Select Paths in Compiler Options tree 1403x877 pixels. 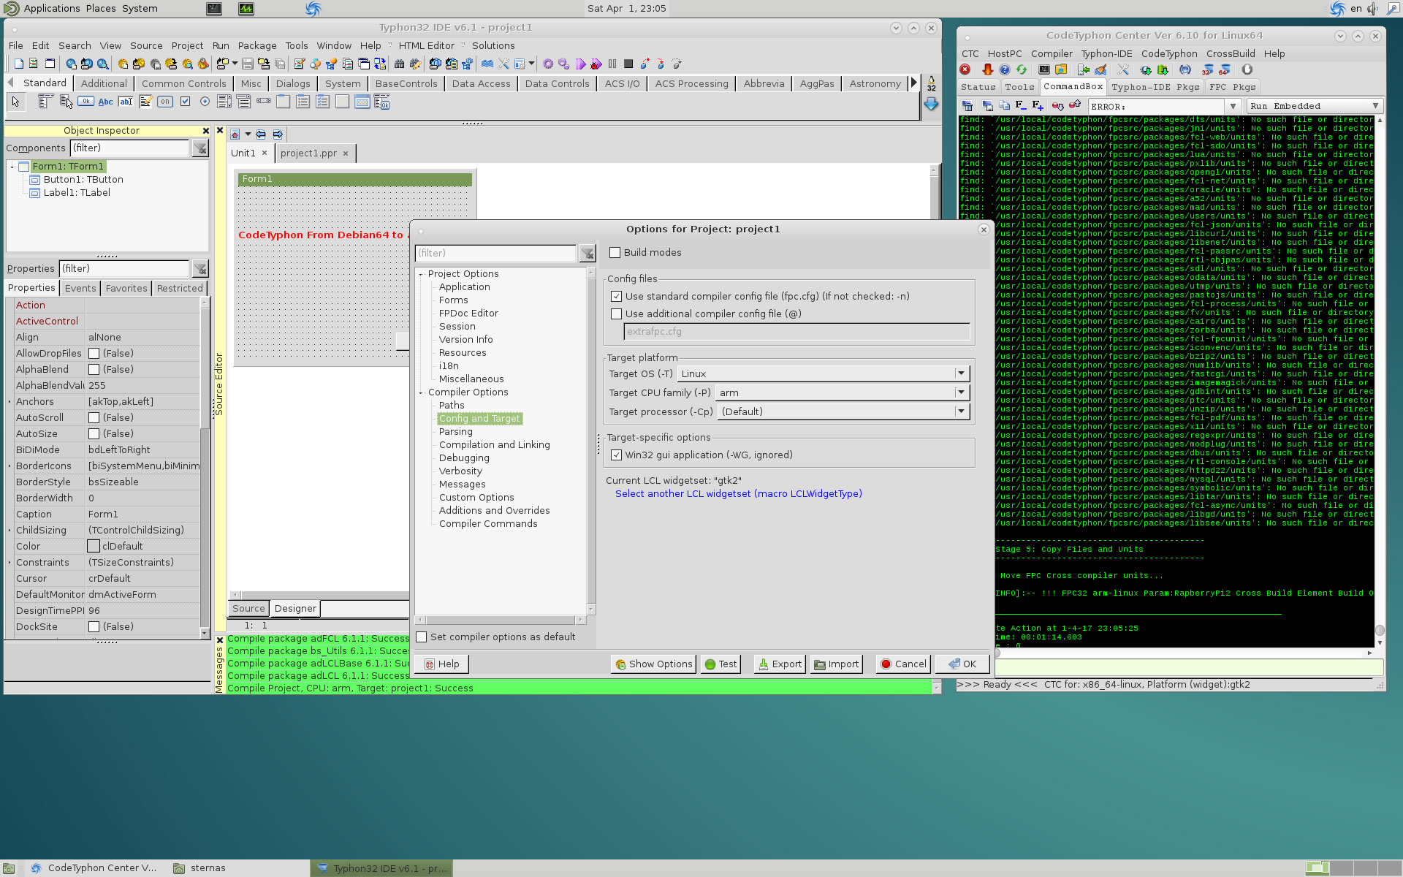(452, 405)
